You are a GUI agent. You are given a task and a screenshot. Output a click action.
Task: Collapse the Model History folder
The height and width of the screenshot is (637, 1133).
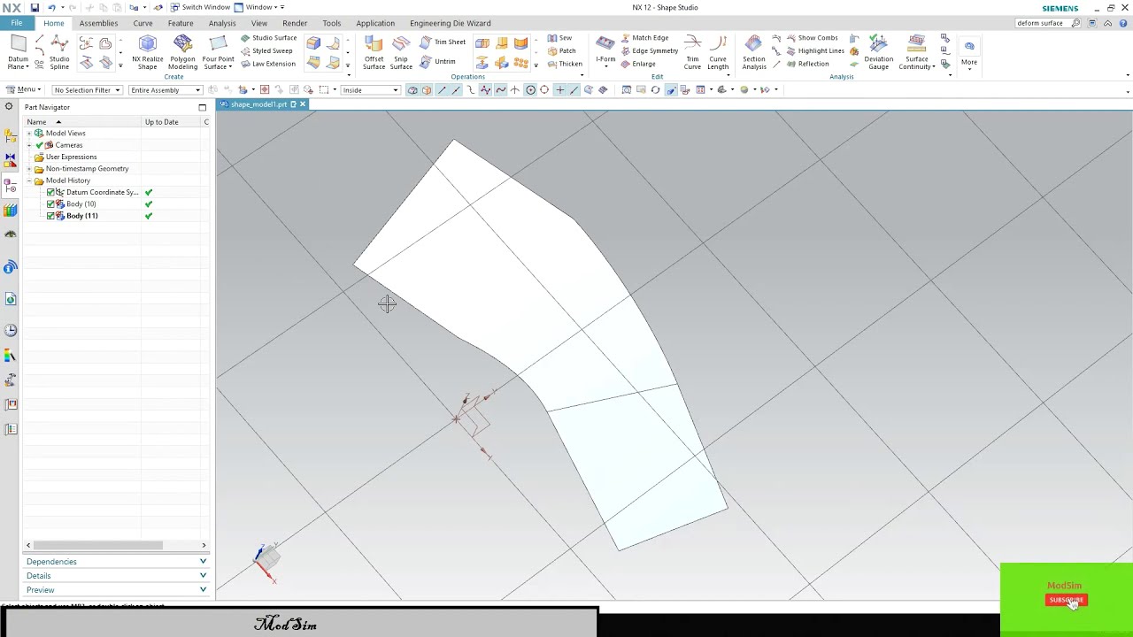(x=29, y=180)
